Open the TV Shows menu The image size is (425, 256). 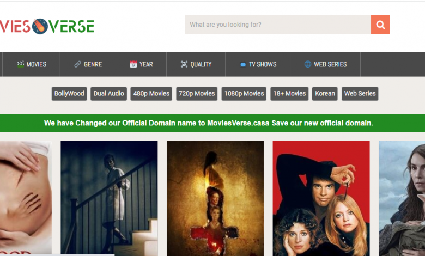pos(258,64)
